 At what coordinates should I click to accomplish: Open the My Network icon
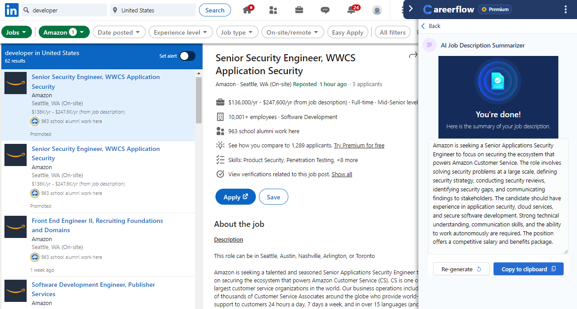tap(273, 9)
